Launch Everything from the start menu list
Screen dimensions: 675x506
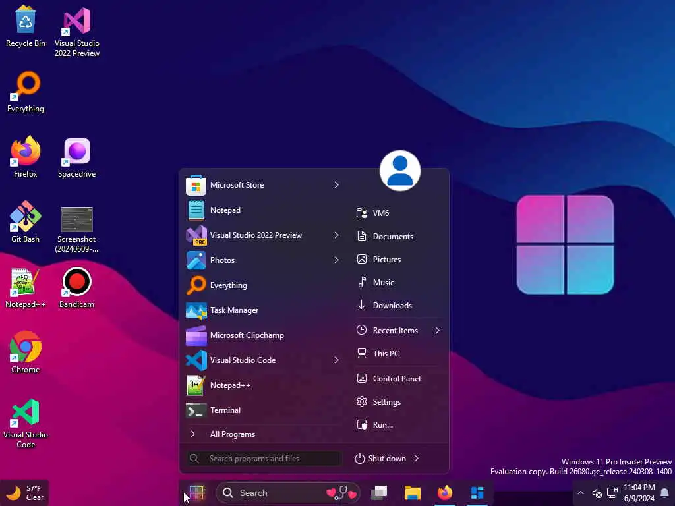click(264, 285)
